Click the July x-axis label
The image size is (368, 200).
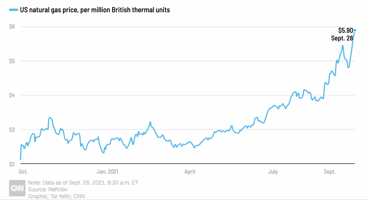[x=272, y=172]
